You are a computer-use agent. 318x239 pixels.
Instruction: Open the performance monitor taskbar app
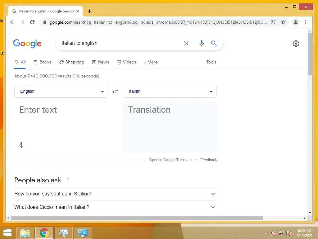tap(63, 233)
